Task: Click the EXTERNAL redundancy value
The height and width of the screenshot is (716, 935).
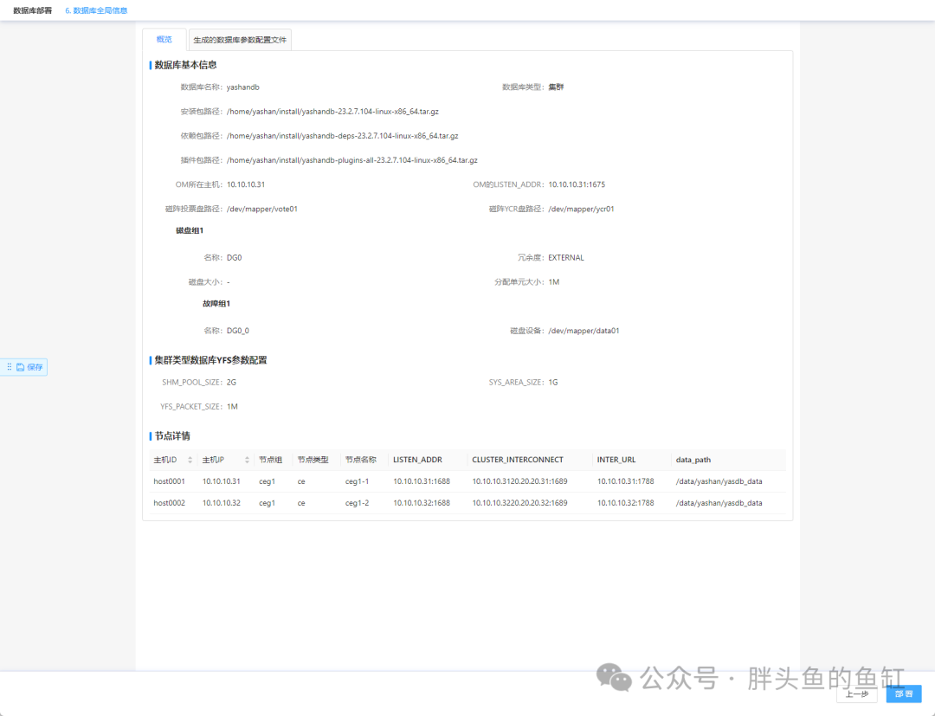Action: (x=566, y=257)
